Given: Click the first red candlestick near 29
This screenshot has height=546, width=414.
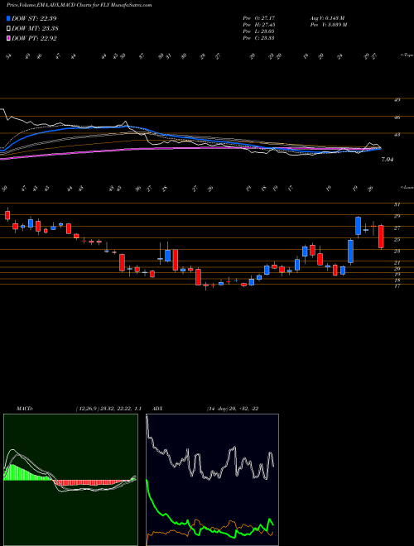Looking at the screenshot, I should pos(7,215).
